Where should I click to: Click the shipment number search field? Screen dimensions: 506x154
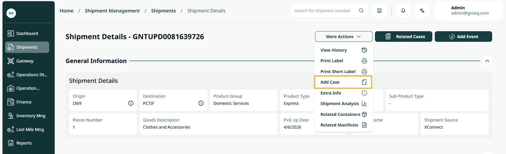(325, 11)
